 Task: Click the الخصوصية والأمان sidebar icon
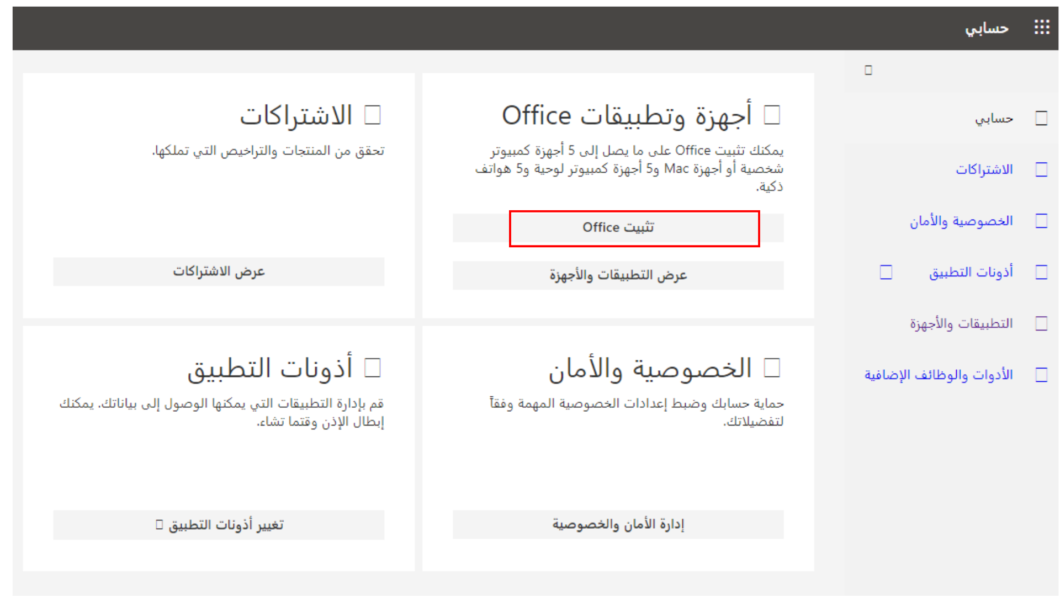pyautogui.click(x=1041, y=221)
